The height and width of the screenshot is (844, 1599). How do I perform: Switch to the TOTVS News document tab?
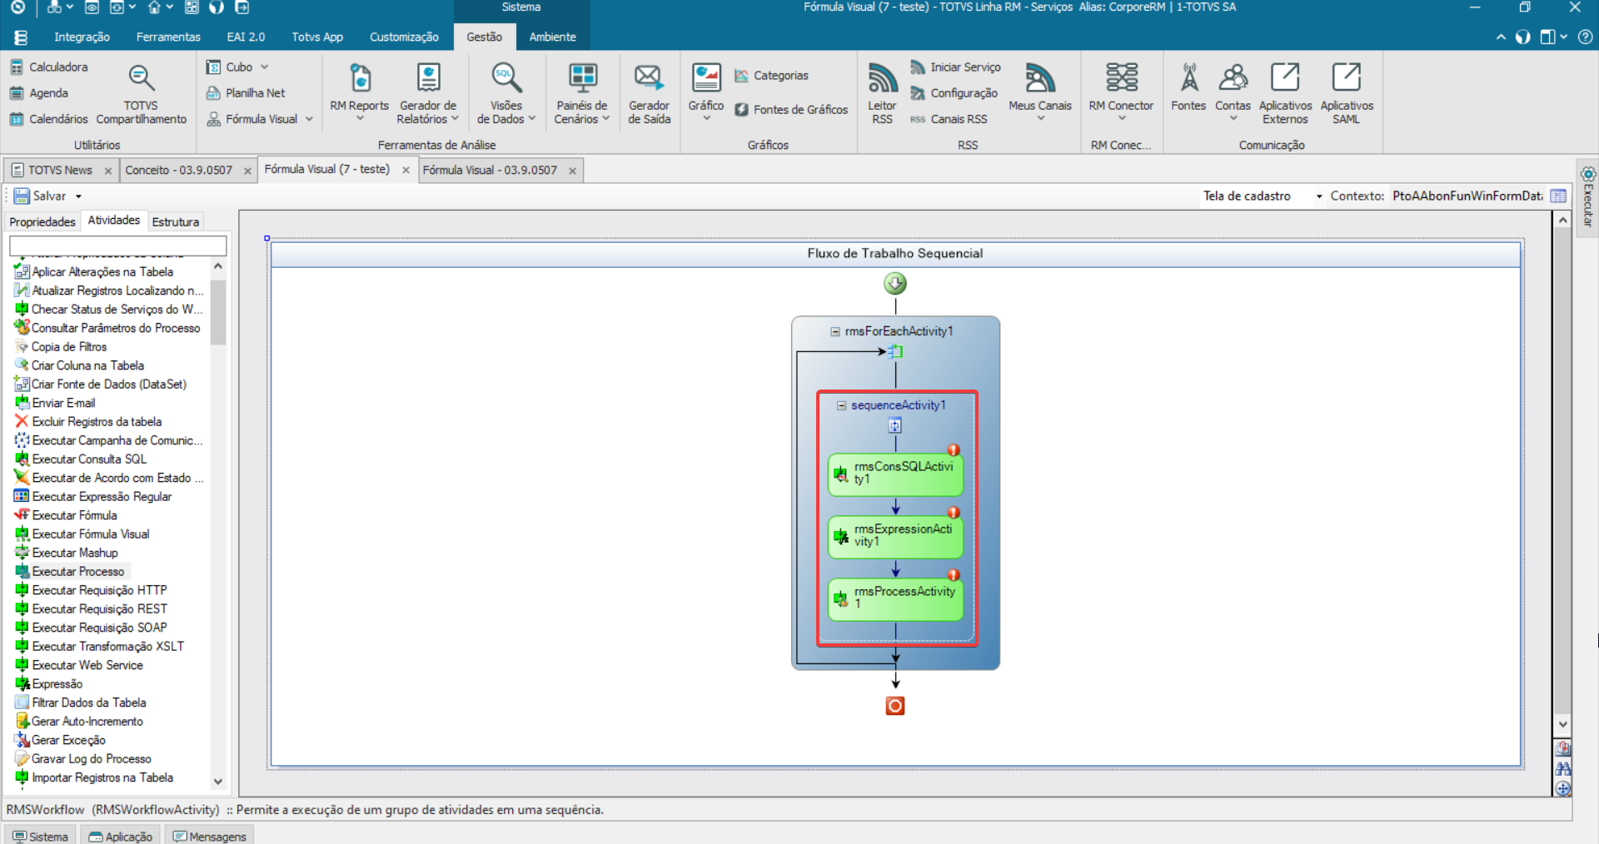point(60,170)
